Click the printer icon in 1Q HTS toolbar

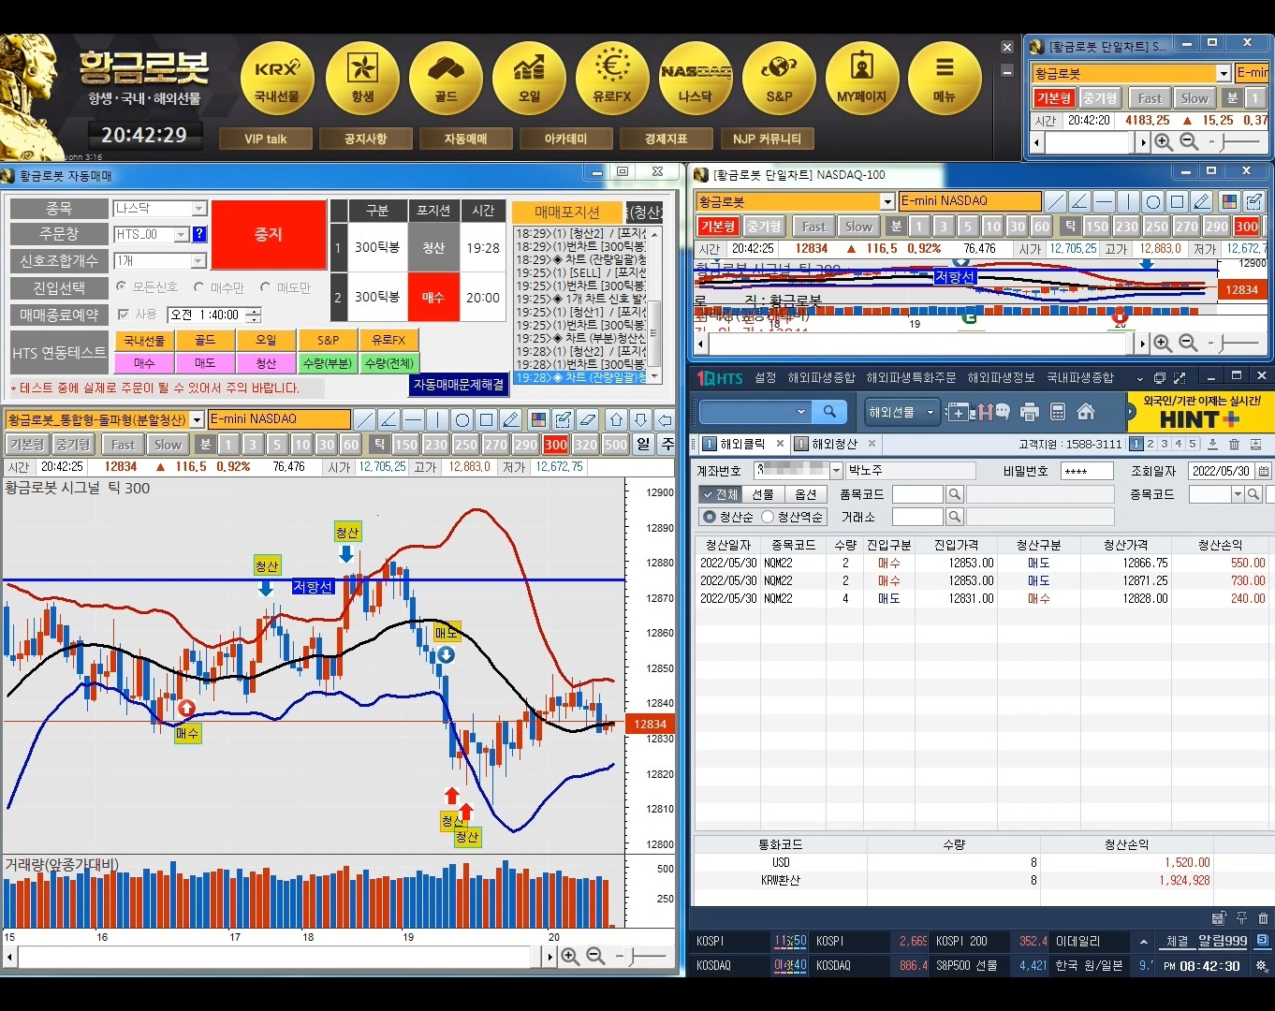[1030, 412]
